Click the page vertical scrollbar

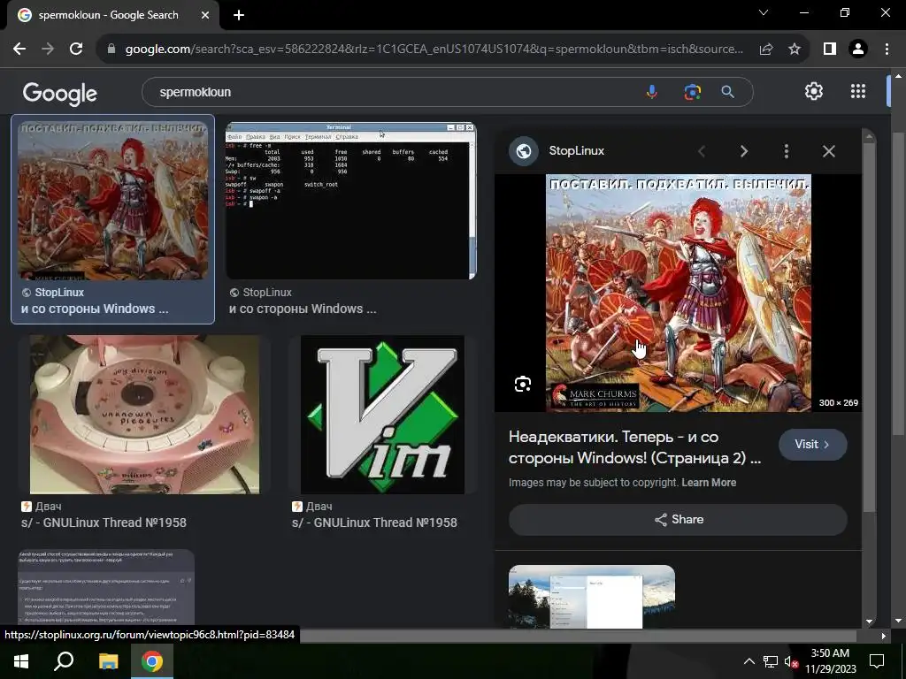pyautogui.click(x=898, y=283)
